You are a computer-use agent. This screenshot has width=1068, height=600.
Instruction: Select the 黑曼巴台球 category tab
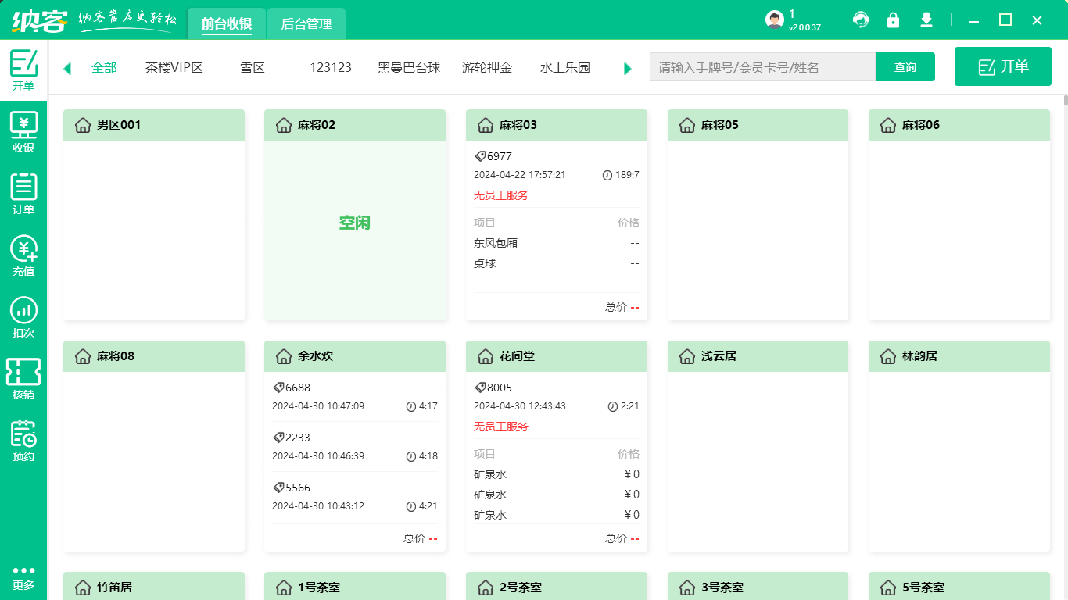point(409,68)
